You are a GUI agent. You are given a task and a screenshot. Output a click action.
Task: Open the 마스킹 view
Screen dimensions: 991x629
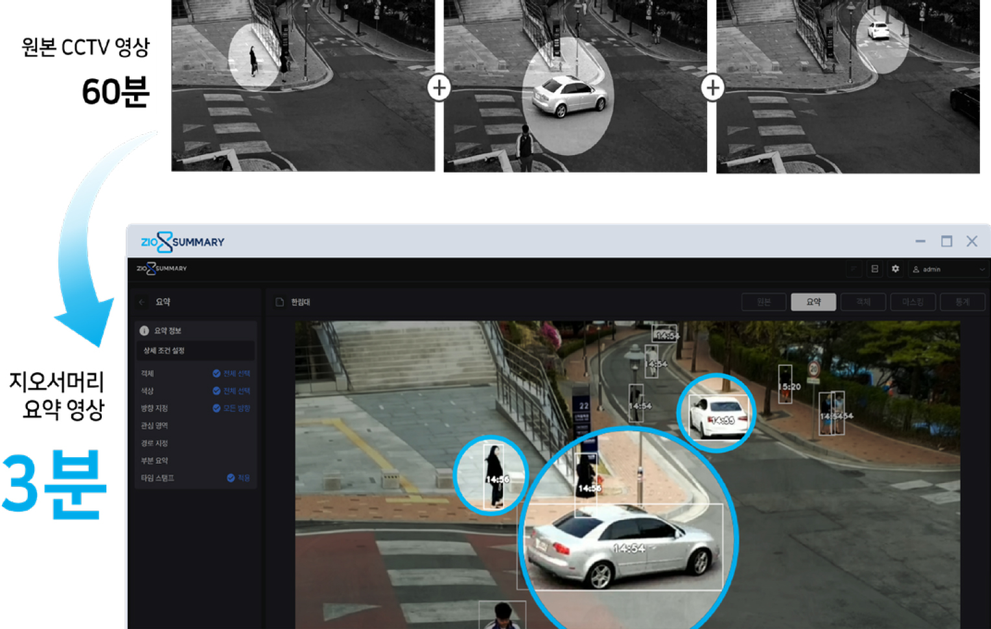[x=913, y=302]
